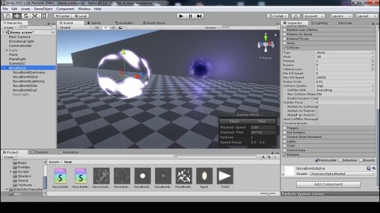Switch to the Lighting tab

(x=319, y=23)
